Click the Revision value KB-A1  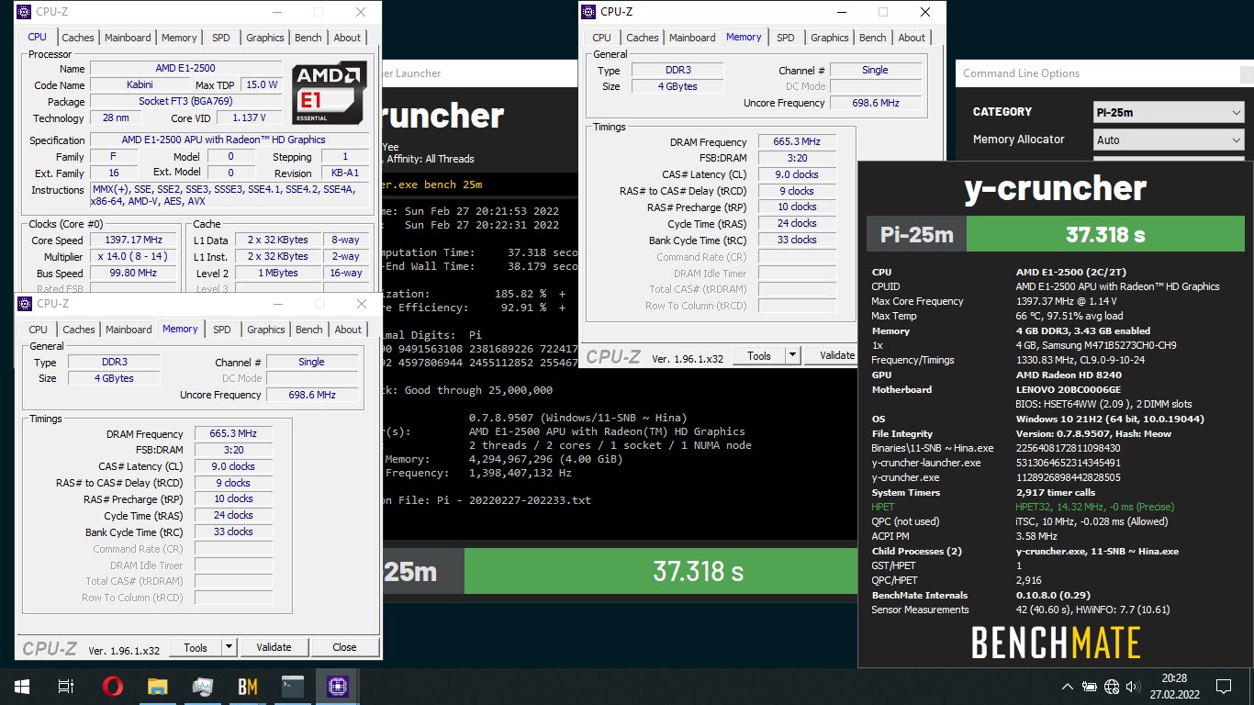tap(344, 173)
